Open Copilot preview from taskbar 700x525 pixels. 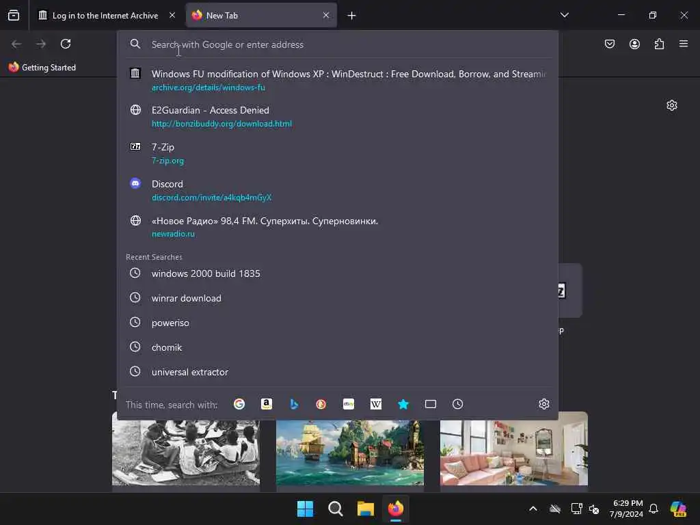point(677,509)
